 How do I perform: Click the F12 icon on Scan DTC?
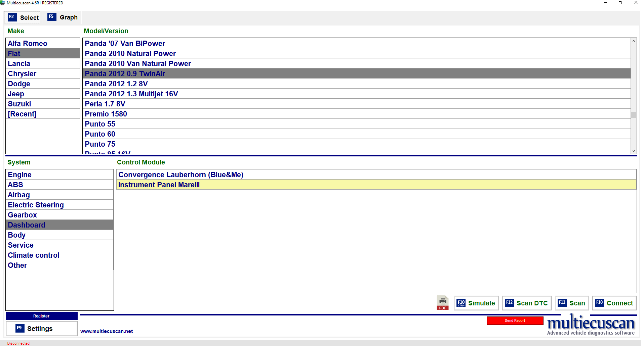[509, 303]
